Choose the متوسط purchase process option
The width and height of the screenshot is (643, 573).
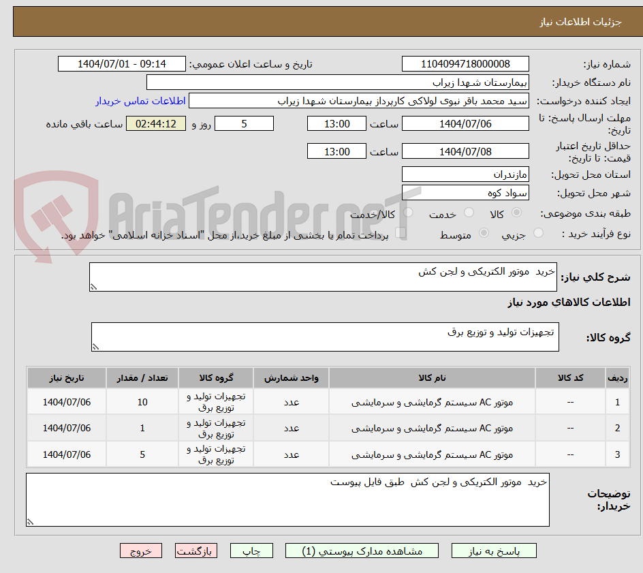[484, 232]
